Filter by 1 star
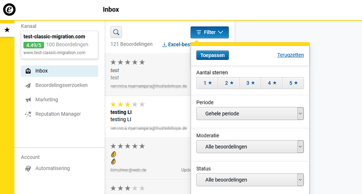The image size is (362, 194). click(207, 83)
